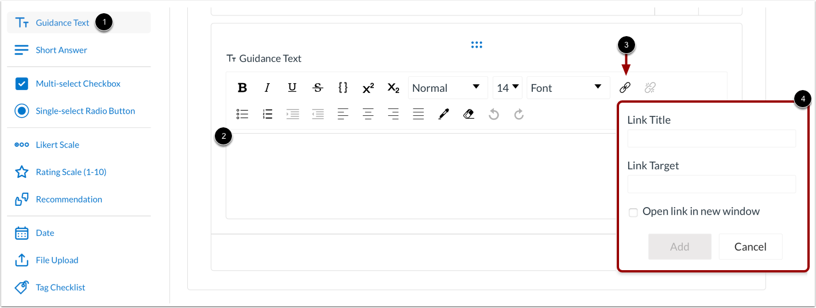816x308 pixels.
Task: Focus the Link Target input
Action: coord(711,184)
